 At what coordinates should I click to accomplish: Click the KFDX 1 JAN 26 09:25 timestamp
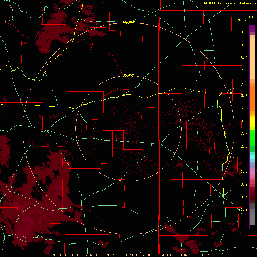click(x=186, y=255)
